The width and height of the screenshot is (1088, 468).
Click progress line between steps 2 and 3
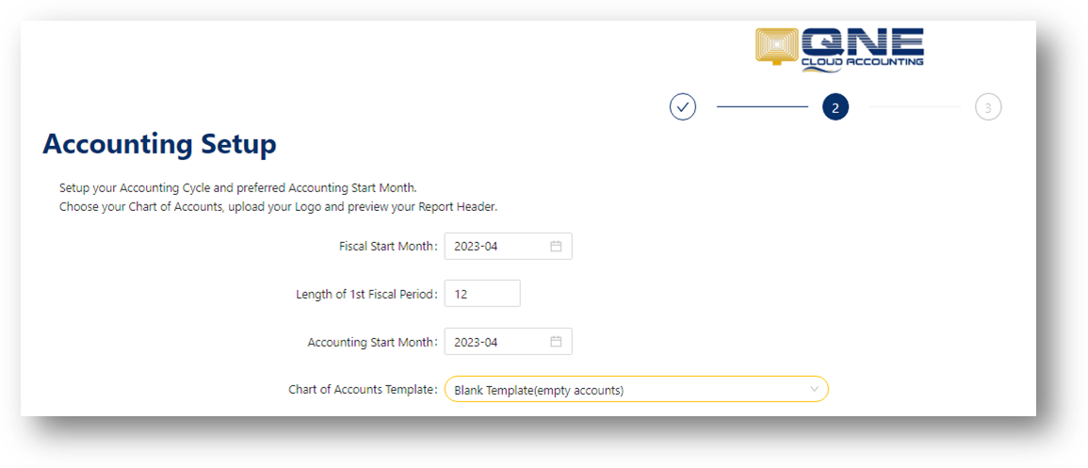(916, 106)
